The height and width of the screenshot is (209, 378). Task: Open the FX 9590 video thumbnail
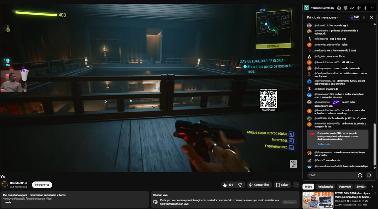318,200
